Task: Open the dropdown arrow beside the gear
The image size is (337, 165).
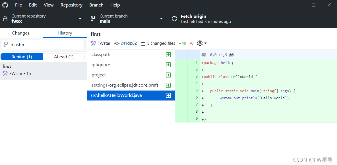Action: pyautogui.click(x=206, y=44)
